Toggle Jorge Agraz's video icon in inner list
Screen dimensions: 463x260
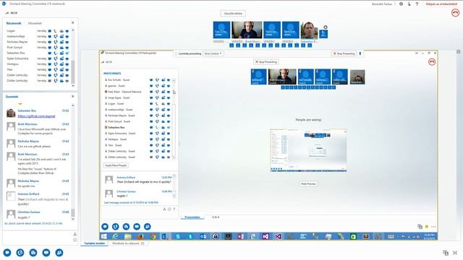pos(163,98)
